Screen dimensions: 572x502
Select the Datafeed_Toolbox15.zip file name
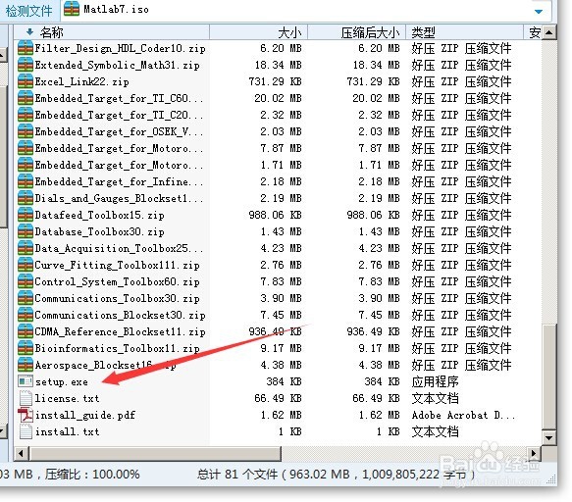pos(99,215)
